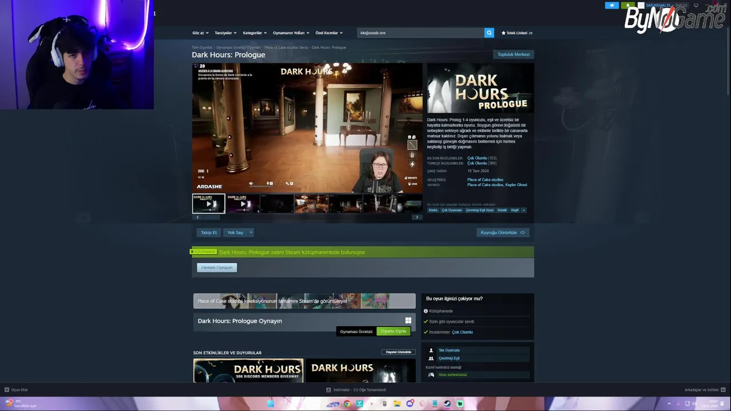Click the Windows platform icon
731x411 pixels.
click(408, 321)
